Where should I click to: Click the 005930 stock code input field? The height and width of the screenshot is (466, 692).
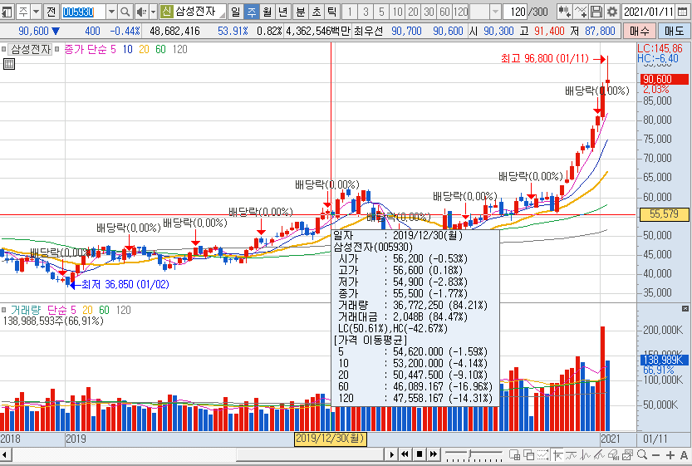click(83, 12)
